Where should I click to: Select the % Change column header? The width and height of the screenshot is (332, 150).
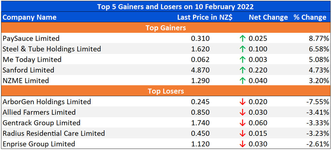point(310,17)
